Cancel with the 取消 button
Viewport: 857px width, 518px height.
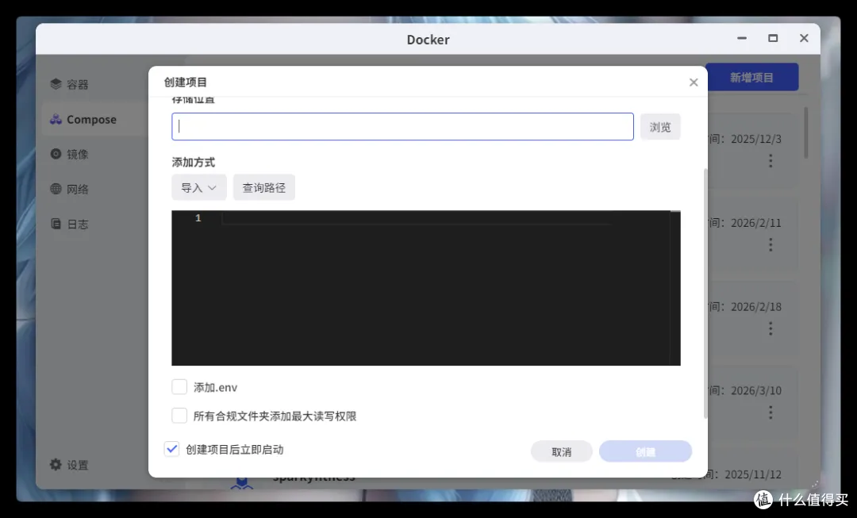pyautogui.click(x=561, y=452)
